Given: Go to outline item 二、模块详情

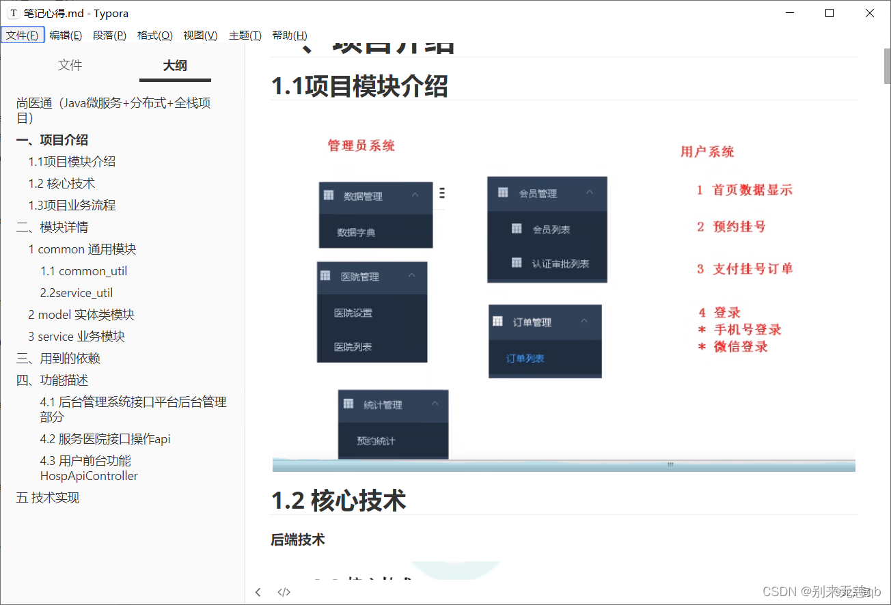Looking at the screenshot, I should tap(53, 227).
